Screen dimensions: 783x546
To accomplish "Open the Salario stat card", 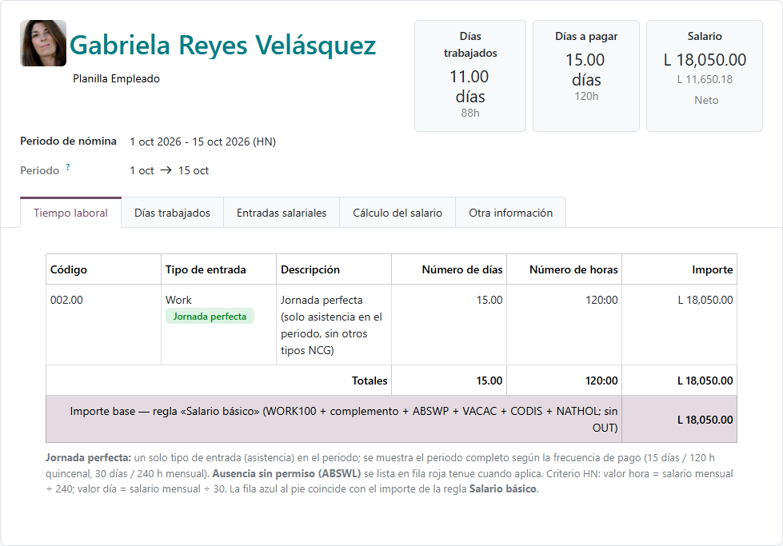I will click(x=704, y=76).
